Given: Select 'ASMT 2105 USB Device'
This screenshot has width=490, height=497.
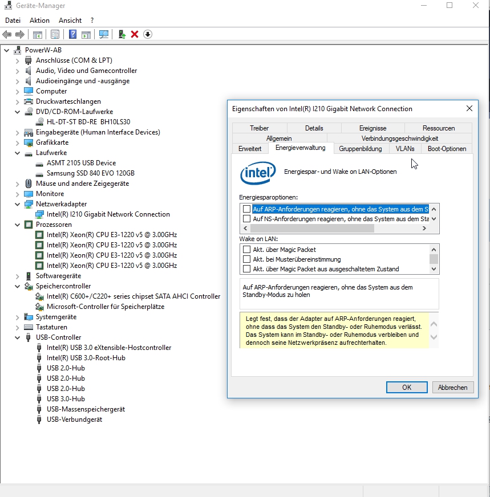Looking at the screenshot, I should point(82,163).
